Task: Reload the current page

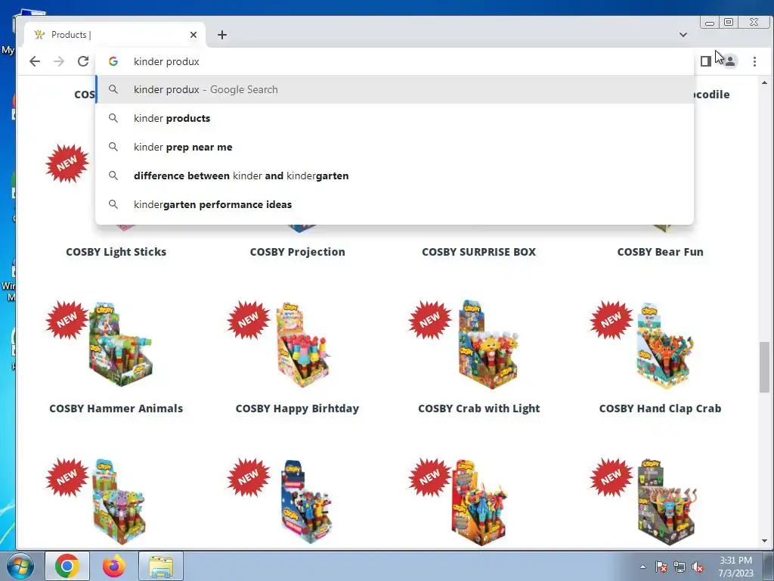Action: click(x=83, y=61)
